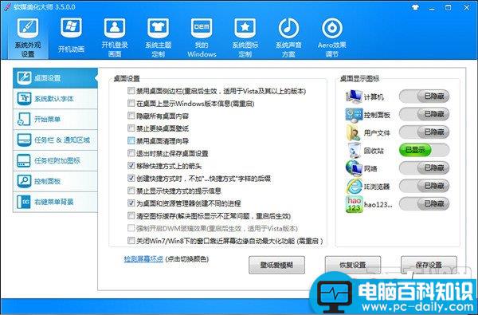Maximize the 软媒美化大师 window
Viewport: 478px width, 315px height.
tap(448, 8)
